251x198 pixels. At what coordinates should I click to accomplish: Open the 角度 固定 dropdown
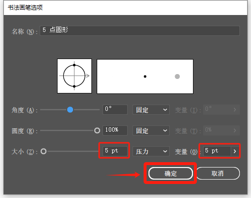coord(151,110)
